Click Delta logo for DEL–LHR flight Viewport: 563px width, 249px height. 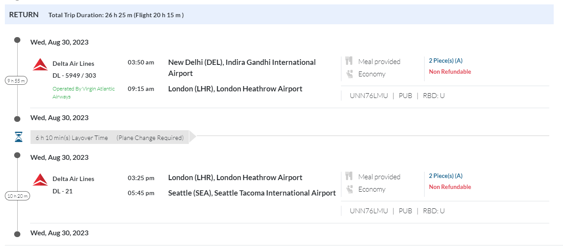click(40, 64)
